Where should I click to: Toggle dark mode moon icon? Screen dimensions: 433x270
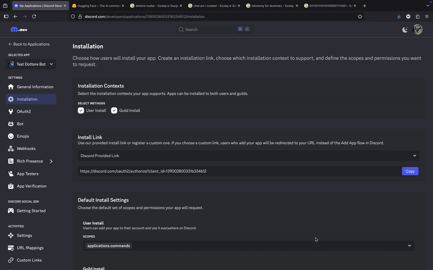[405, 30]
